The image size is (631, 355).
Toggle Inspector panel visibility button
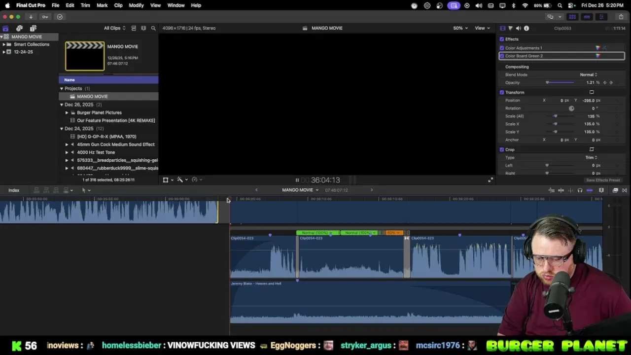click(601, 17)
